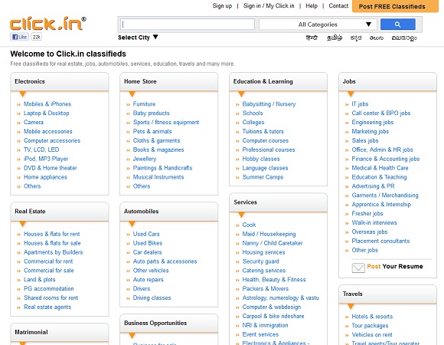Open the IT jobs category

pos(360,104)
